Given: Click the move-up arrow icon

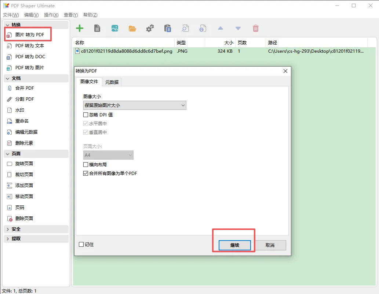Looking at the screenshot, I should [x=221, y=28].
